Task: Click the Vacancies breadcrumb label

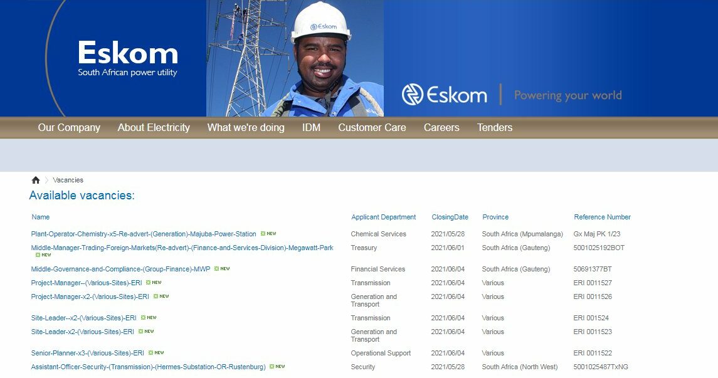Action: click(x=69, y=180)
